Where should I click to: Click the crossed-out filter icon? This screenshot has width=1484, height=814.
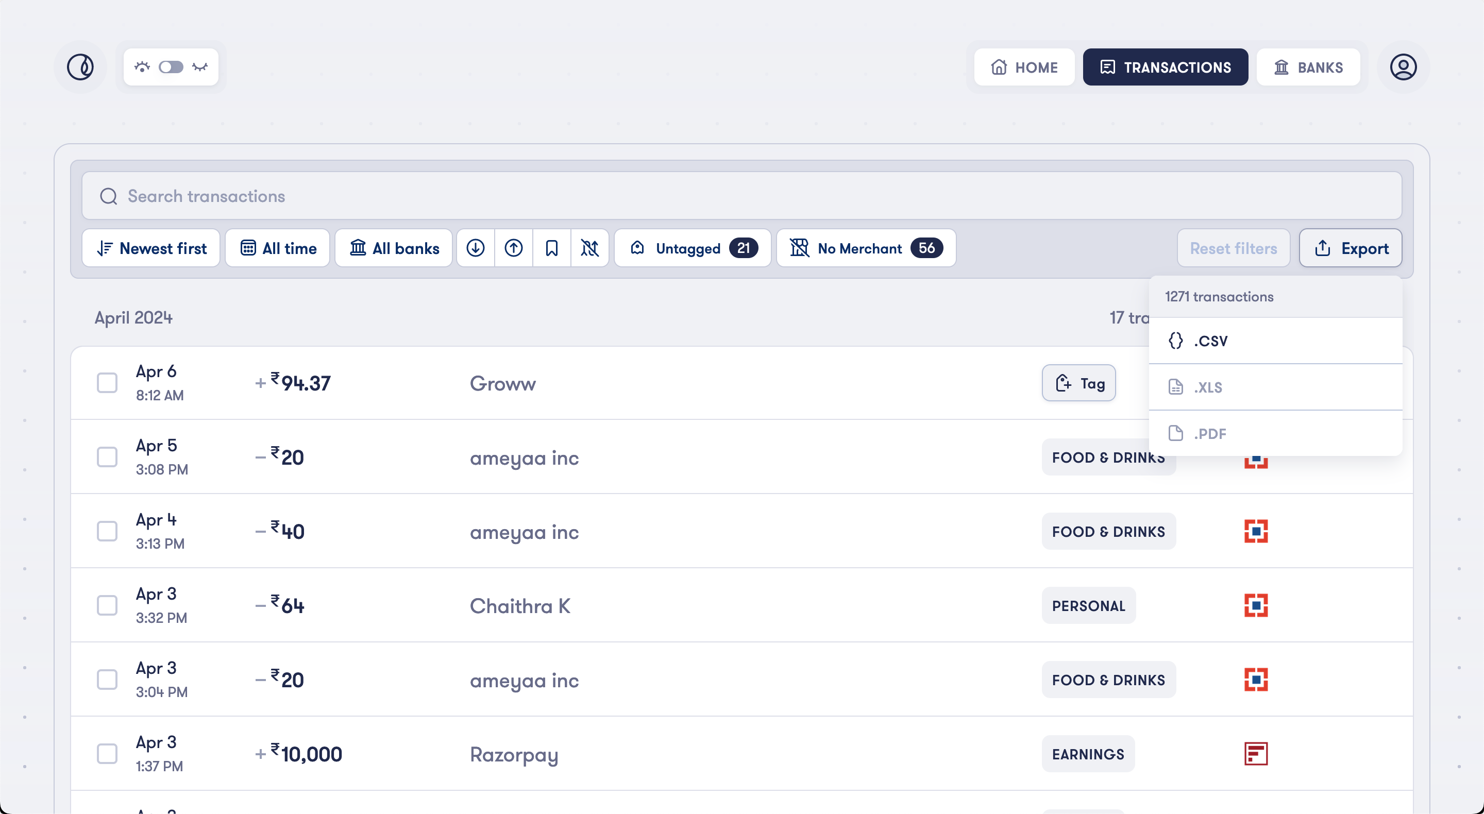coord(589,248)
